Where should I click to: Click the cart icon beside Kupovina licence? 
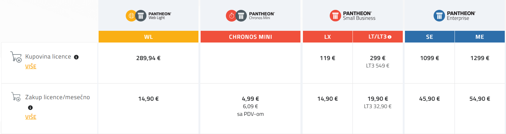(x=16, y=57)
